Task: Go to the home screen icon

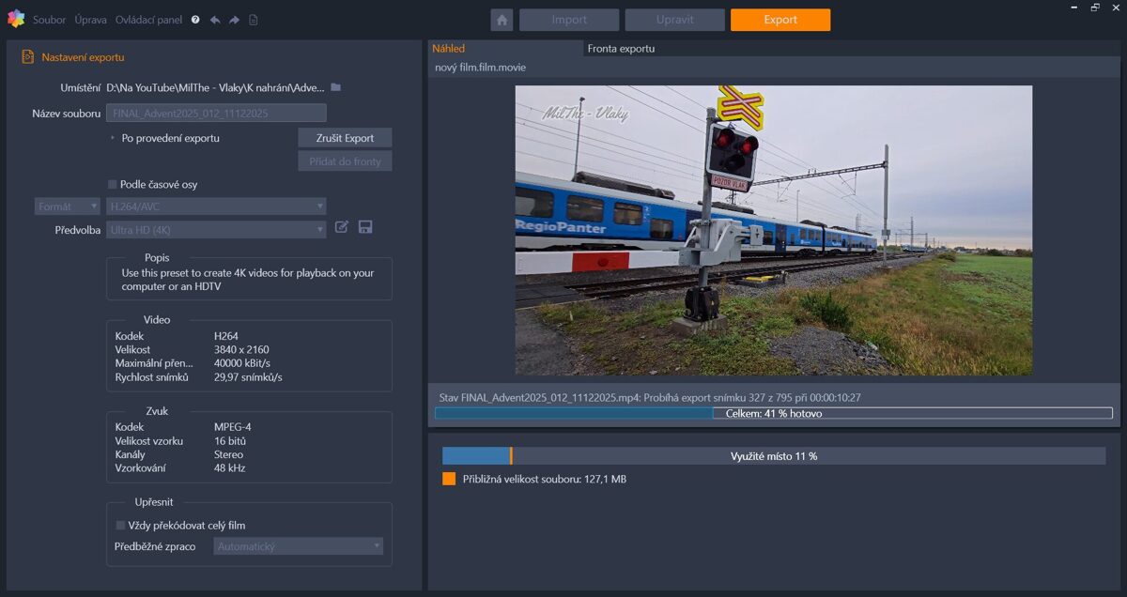Action: point(502,20)
